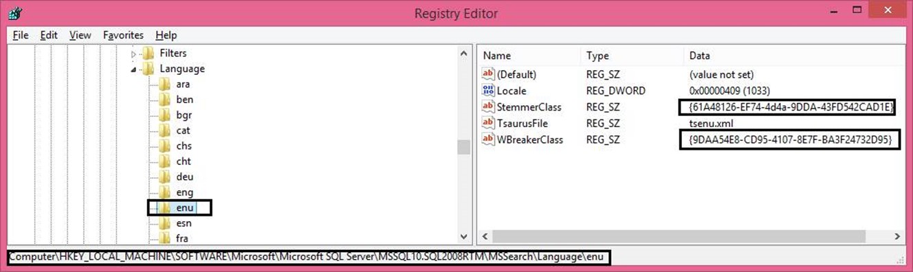Select the StemmerClass value name
Image resolution: width=913 pixels, height=272 pixels.
[529, 107]
